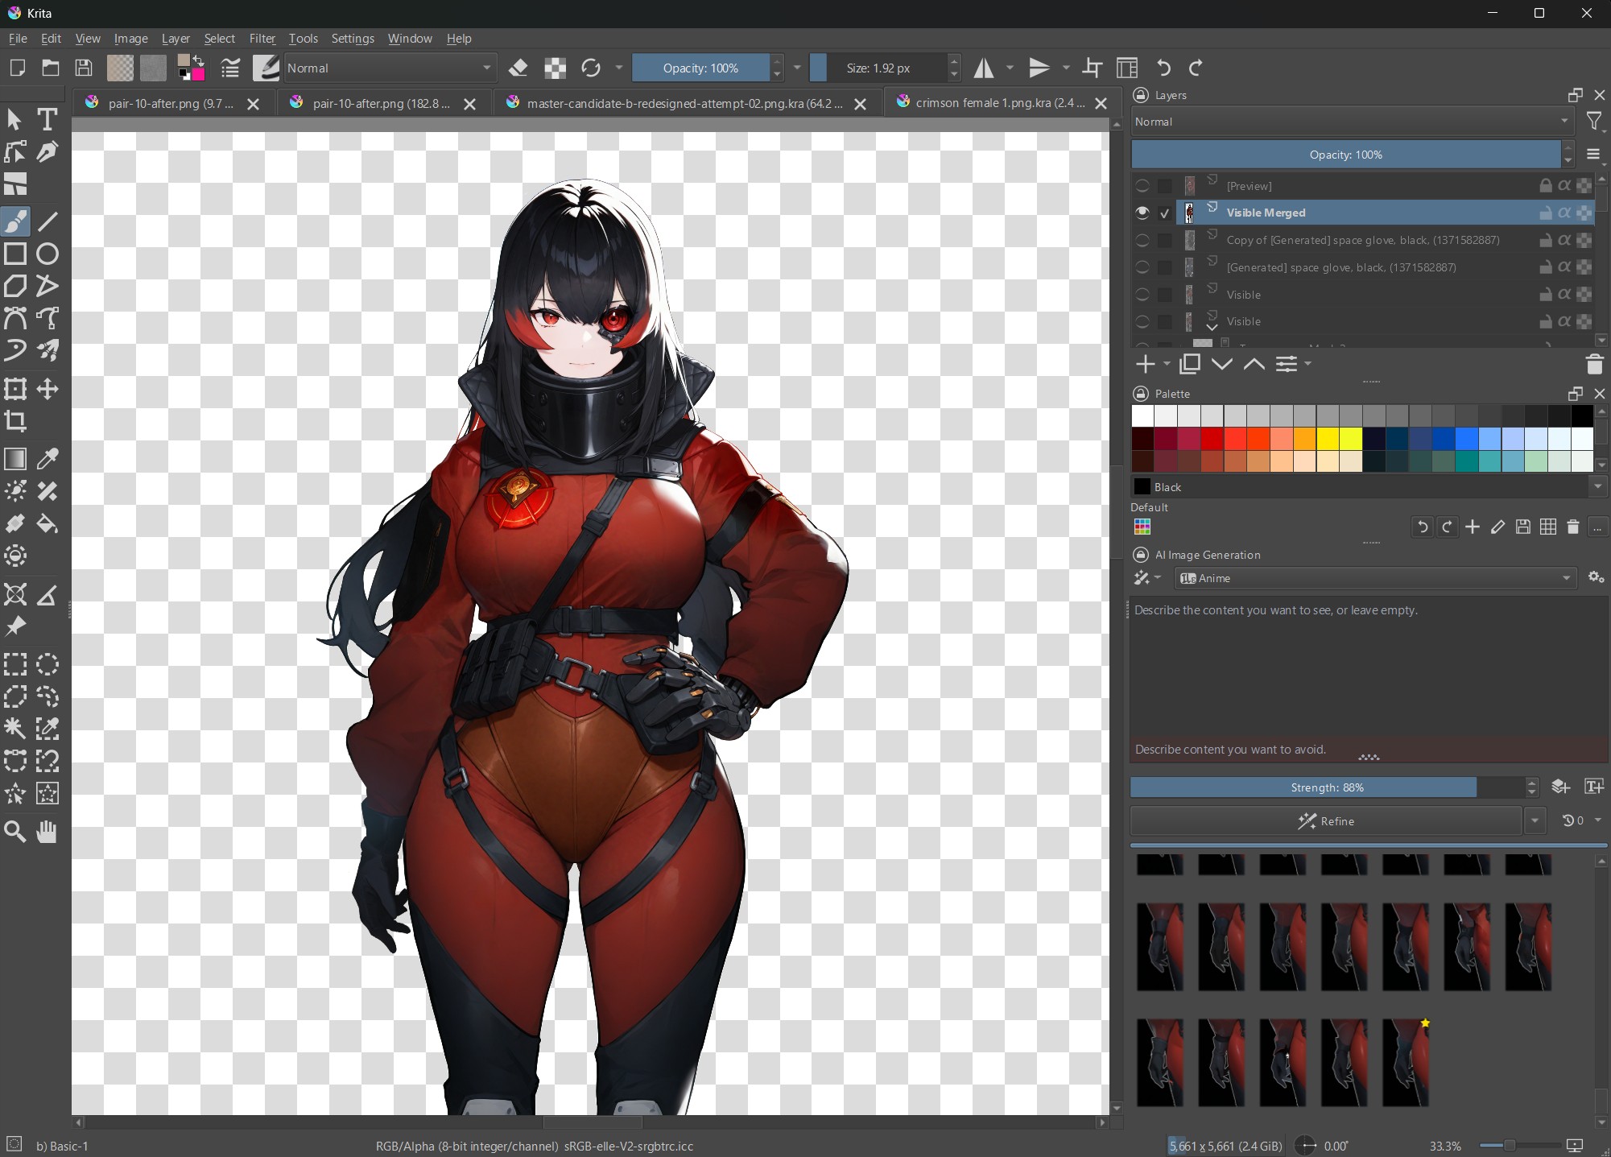Open the Settings menu
This screenshot has height=1157, width=1611.
[353, 39]
